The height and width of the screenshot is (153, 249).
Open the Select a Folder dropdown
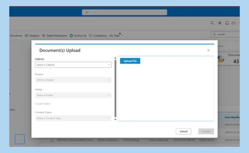point(73,95)
